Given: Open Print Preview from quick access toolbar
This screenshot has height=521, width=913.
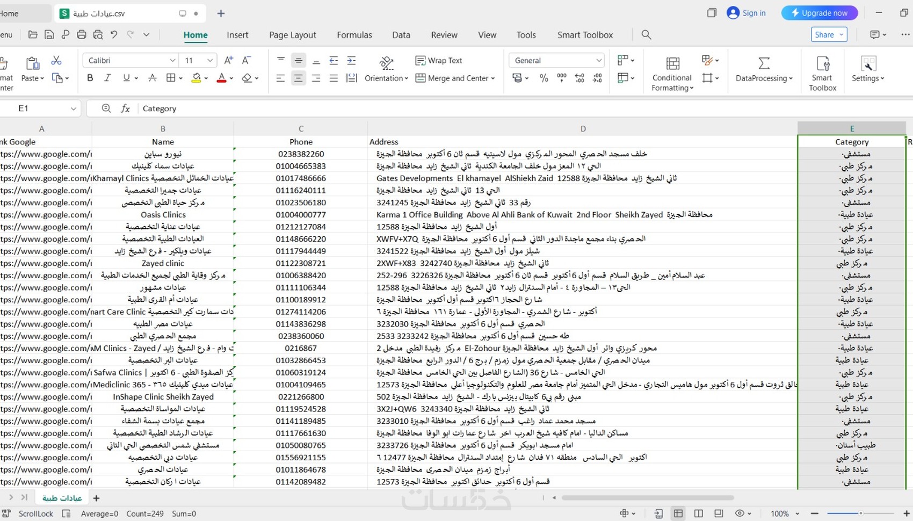Looking at the screenshot, I should point(98,35).
